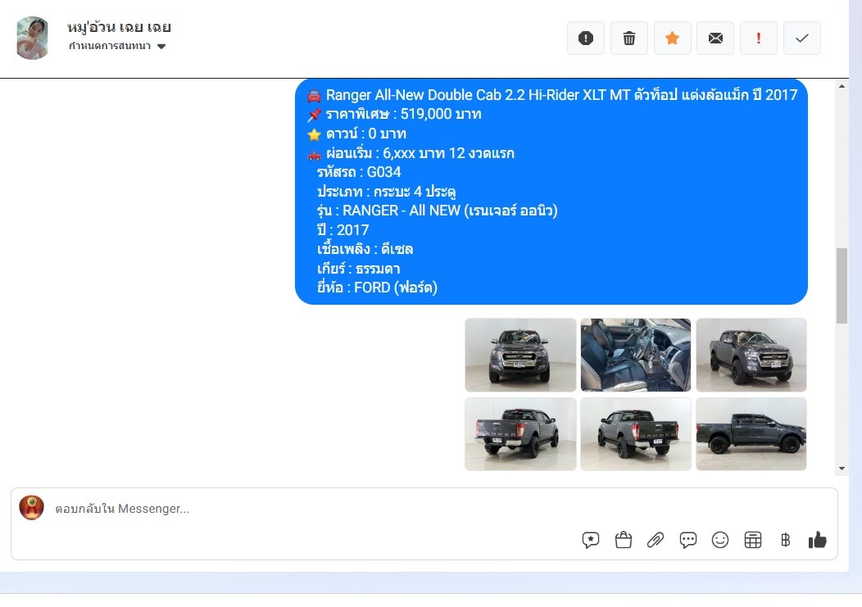Click the checkmark mark-done icon
862x607 pixels.
click(x=802, y=38)
